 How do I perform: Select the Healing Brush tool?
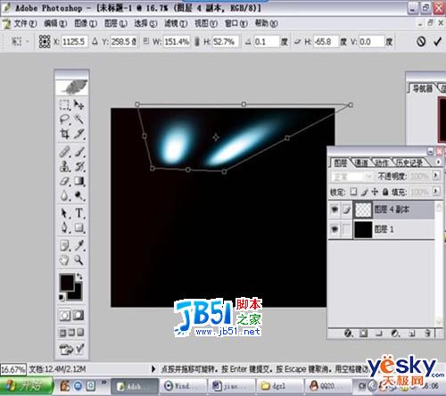64,152
